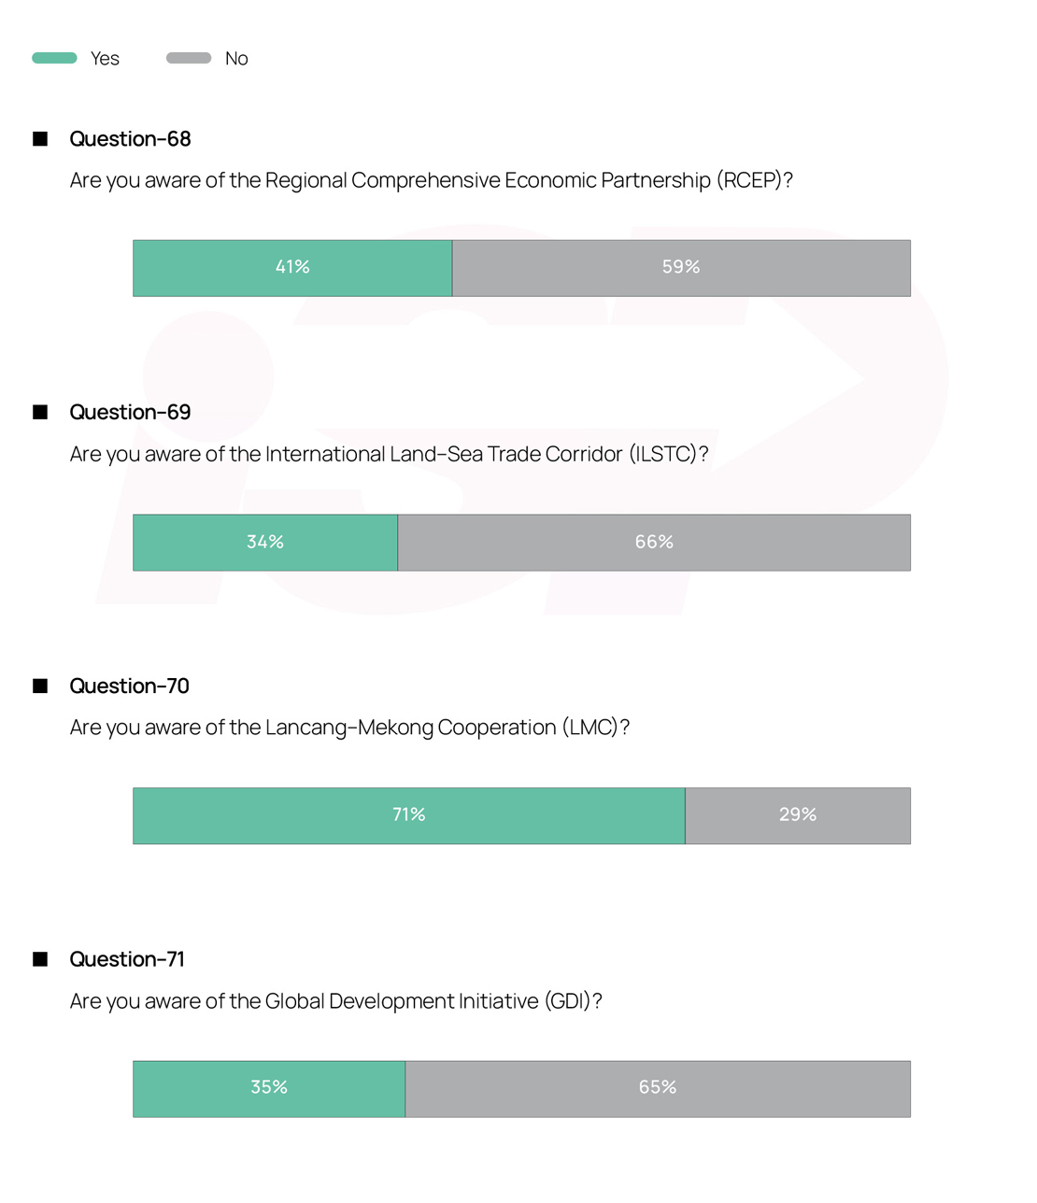Click the gray No legend swatch

coord(189,58)
